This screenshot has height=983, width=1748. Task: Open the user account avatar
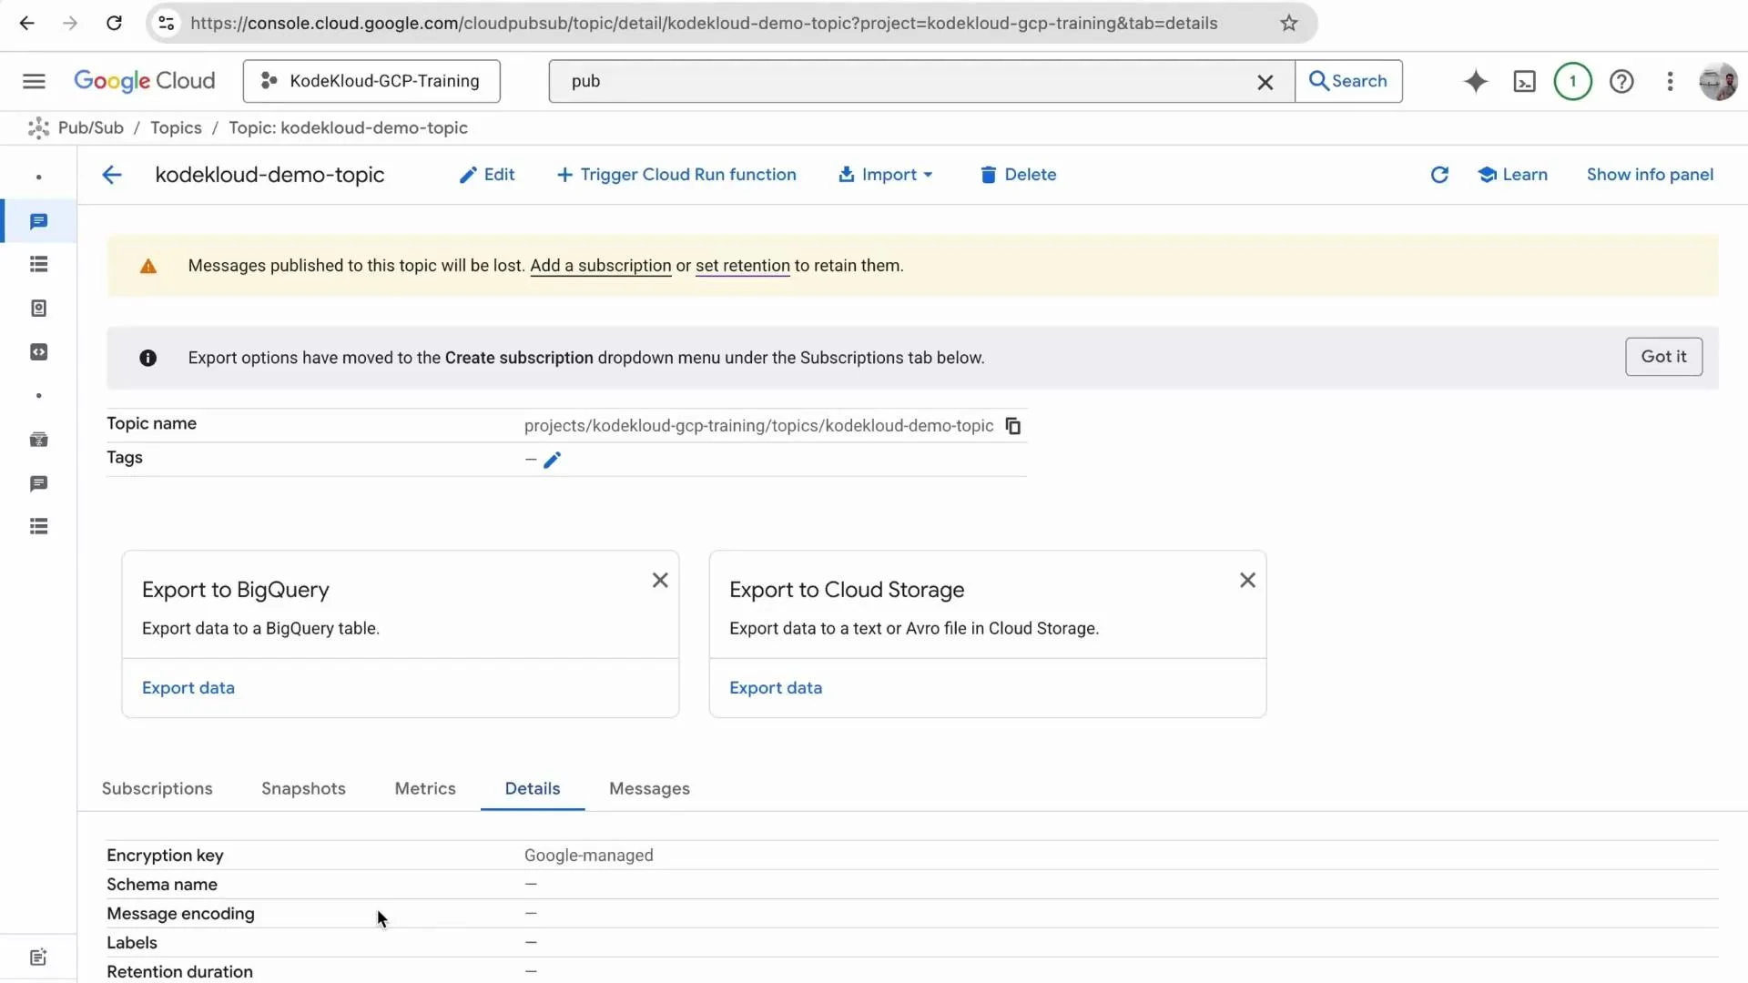pos(1717,82)
